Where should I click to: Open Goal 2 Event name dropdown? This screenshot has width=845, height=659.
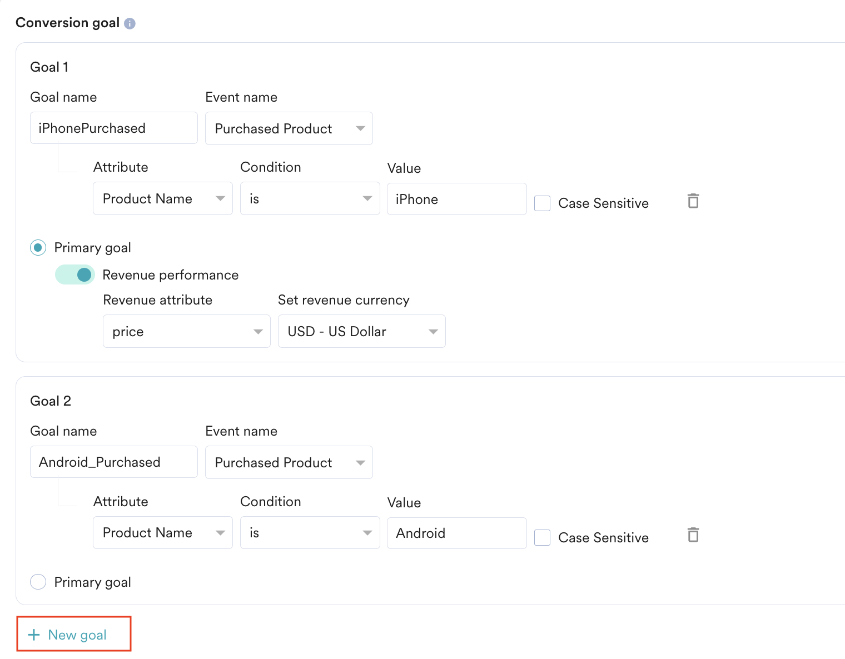pos(289,462)
